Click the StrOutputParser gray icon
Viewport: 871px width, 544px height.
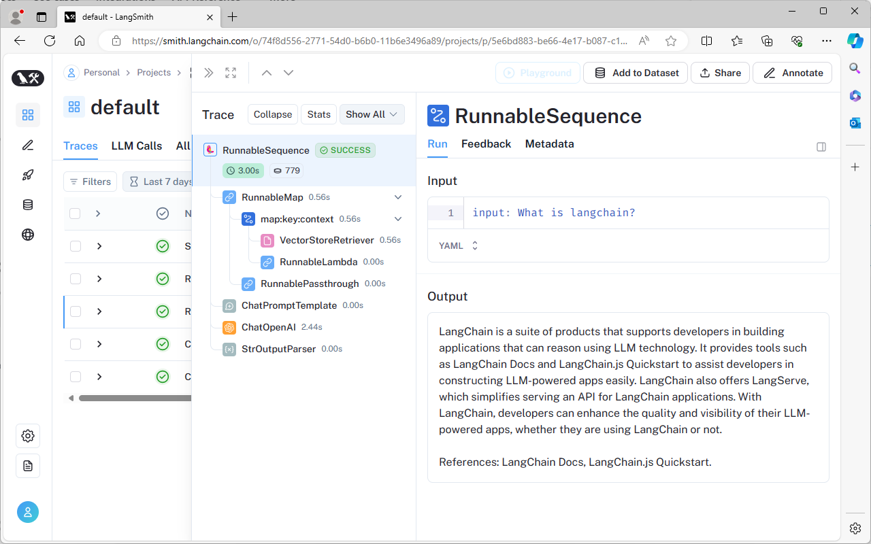point(229,349)
